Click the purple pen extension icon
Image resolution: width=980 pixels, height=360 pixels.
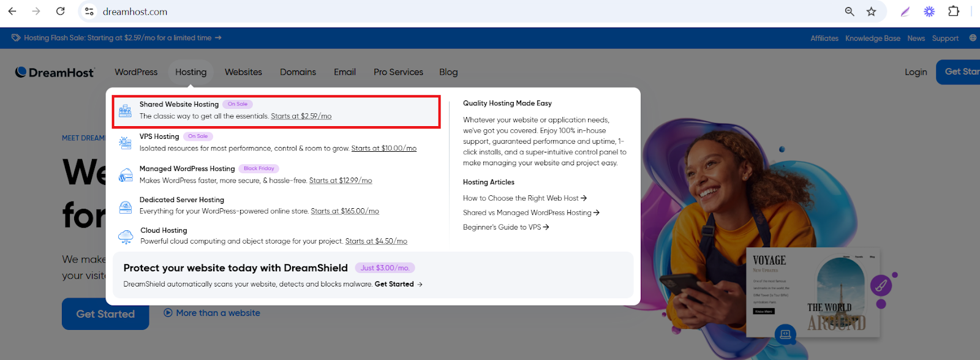tap(905, 11)
